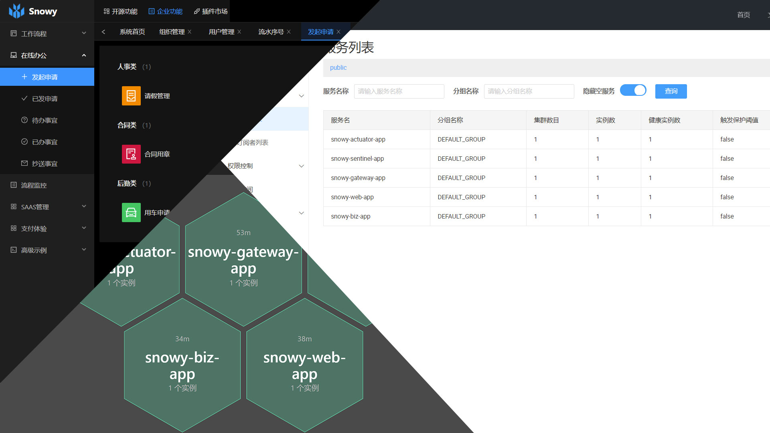Open the 插件市场 top menu
This screenshot has width=770, height=433.
click(211, 12)
